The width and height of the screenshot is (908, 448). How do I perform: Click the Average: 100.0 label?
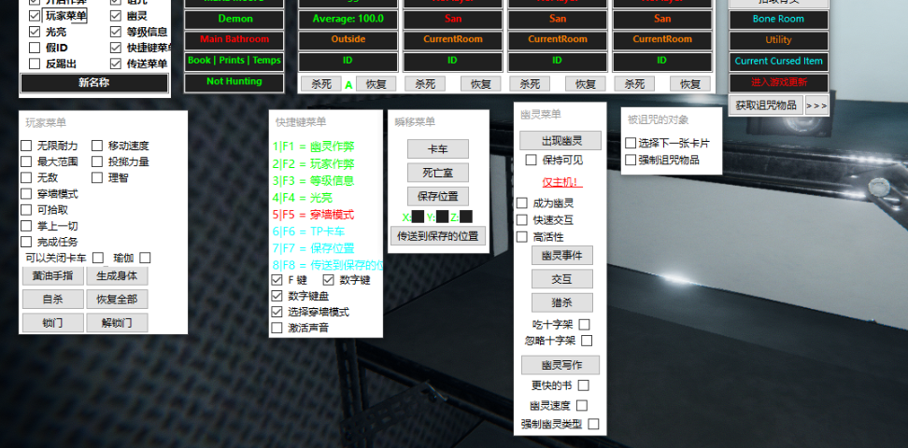coord(348,19)
